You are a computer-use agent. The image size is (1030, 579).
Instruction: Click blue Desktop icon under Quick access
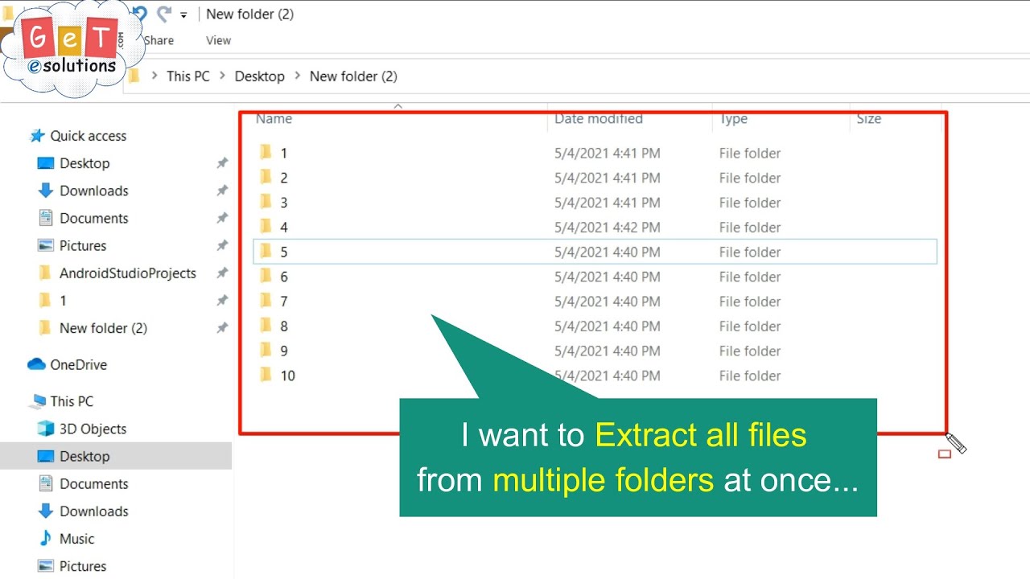point(46,163)
